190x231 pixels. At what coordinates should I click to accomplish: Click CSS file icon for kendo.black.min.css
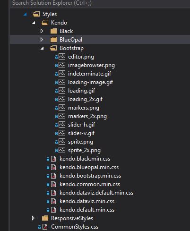pyautogui.click(x=53, y=159)
